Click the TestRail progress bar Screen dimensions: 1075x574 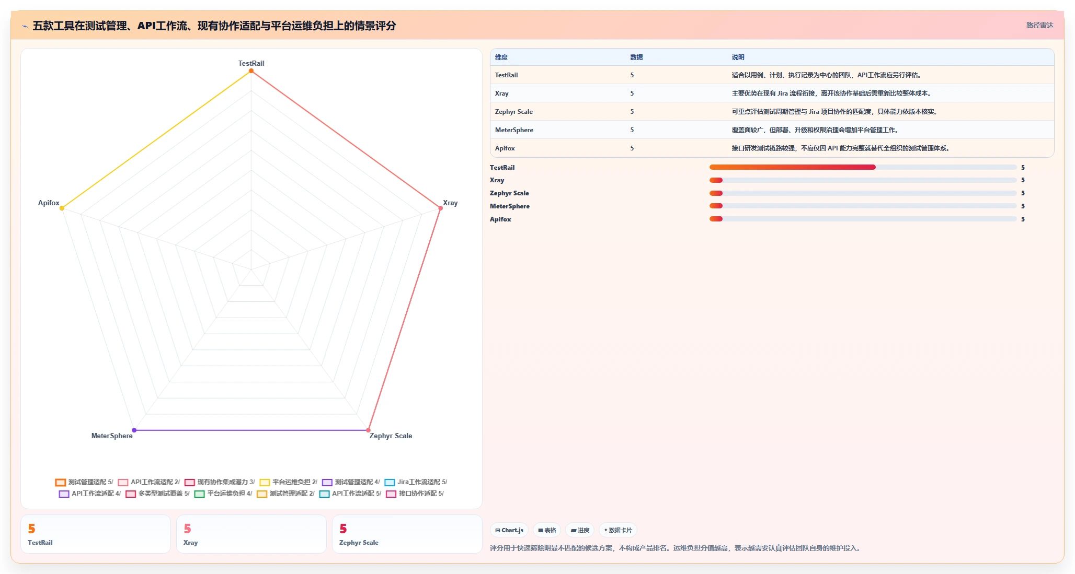(863, 167)
